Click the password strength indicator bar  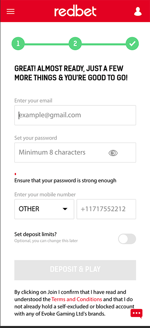15,174
